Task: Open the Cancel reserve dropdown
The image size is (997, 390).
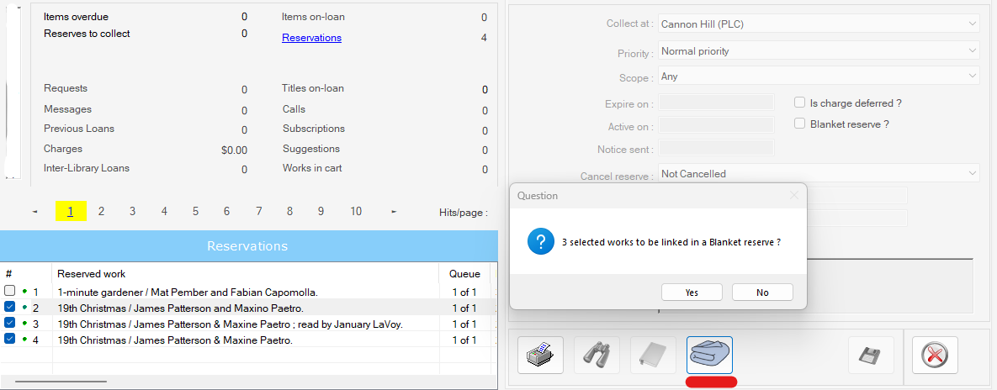Action: [819, 174]
